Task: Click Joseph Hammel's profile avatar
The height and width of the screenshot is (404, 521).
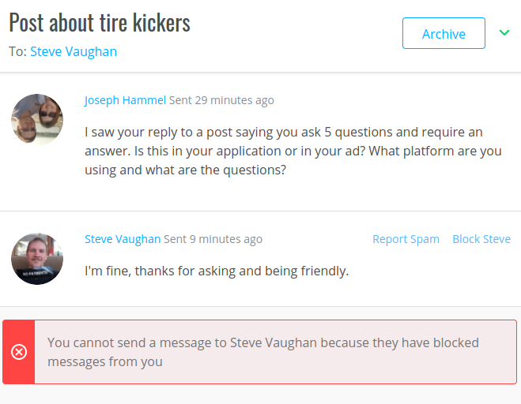Action: coord(37,119)
